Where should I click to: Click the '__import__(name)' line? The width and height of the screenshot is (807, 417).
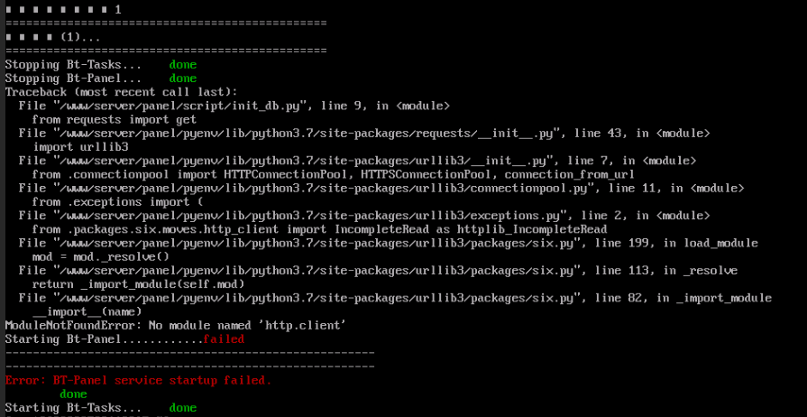[87, 312]
